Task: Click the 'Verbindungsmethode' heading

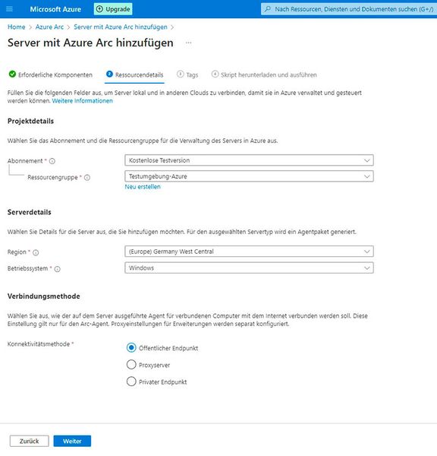Action: point(44,296)
